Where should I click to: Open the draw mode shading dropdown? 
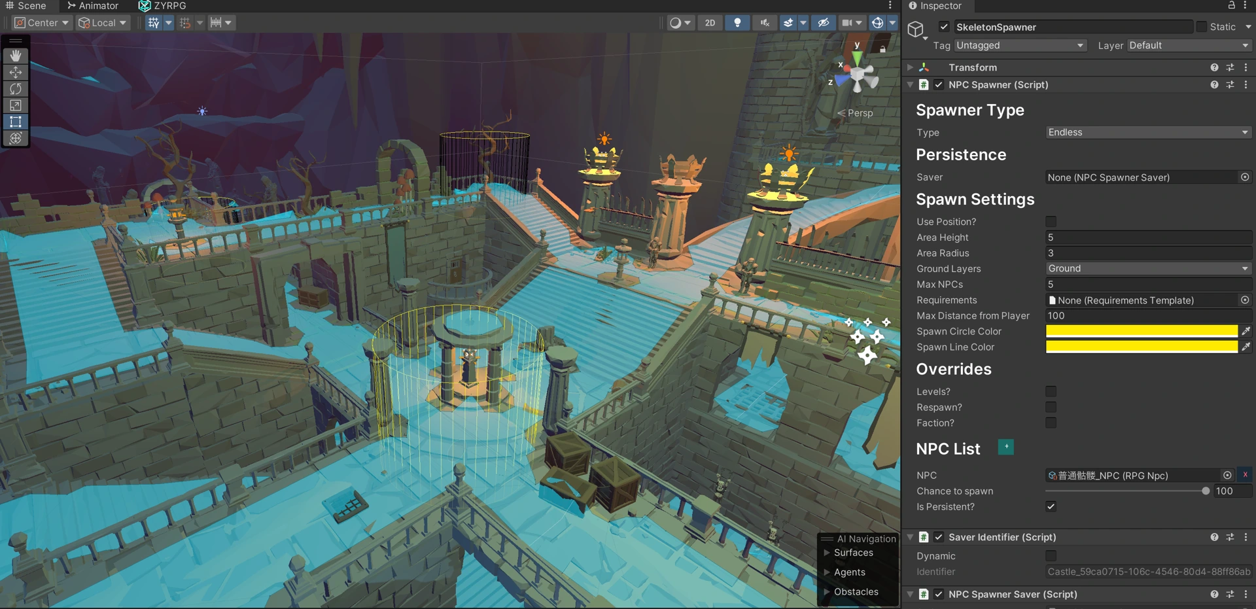(x=680, y=23)
